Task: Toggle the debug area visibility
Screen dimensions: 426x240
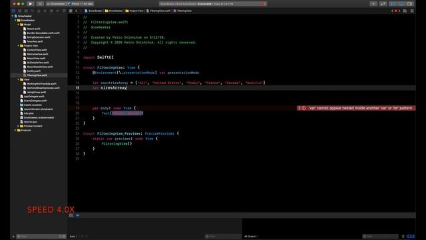Action: [x=401, y=4]
